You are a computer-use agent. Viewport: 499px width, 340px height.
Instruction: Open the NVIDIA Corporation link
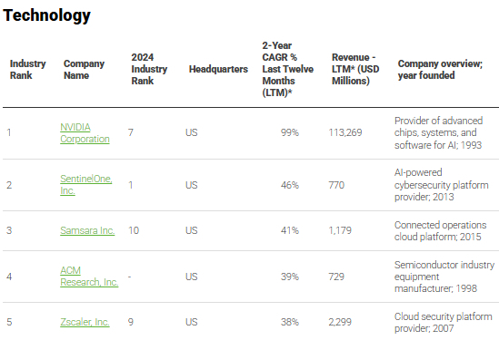pos(85,133)
